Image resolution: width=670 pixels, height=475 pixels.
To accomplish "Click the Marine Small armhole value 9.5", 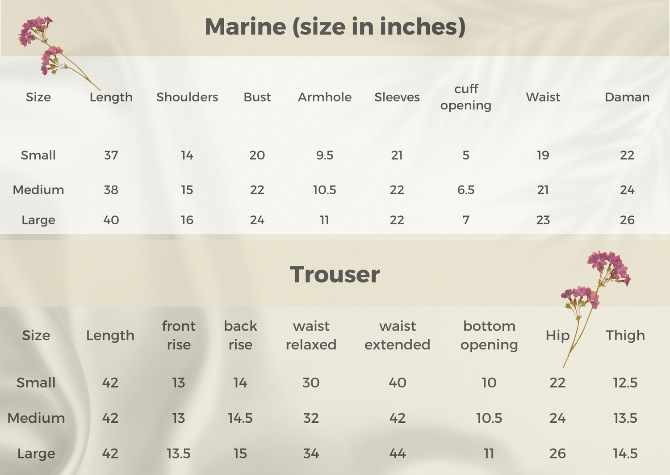I will pos(325,155).
